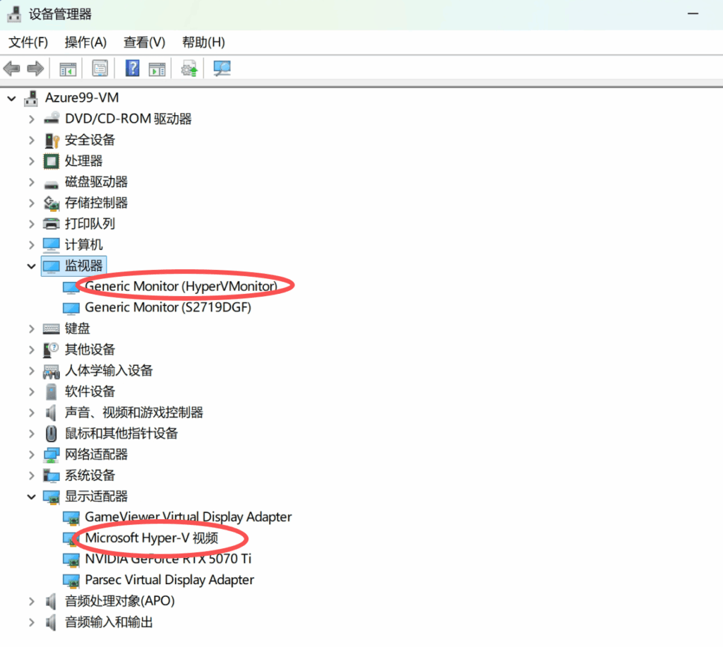
Task: Toggle the show/hide action pane icon
Action: pyautogui.click(x=157, y=69)
